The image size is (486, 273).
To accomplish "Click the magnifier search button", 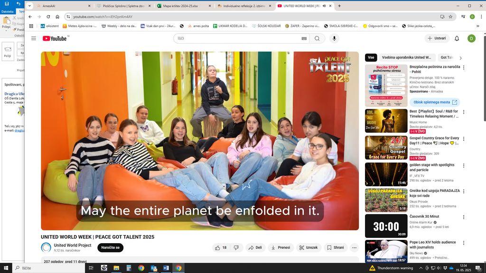I will click(x=317, y=38).
